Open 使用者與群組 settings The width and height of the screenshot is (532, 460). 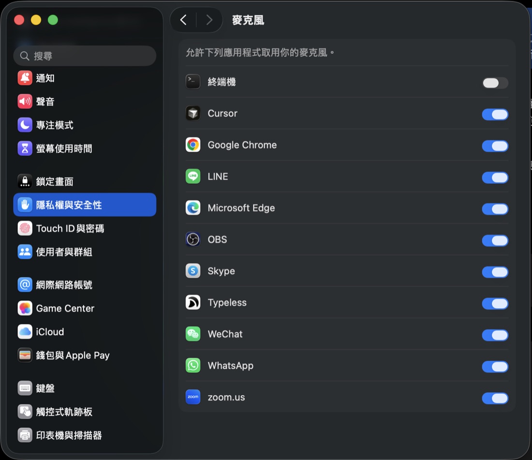tap(85, 252)
